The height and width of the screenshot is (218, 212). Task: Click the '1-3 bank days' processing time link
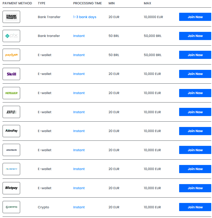(85, 17)
